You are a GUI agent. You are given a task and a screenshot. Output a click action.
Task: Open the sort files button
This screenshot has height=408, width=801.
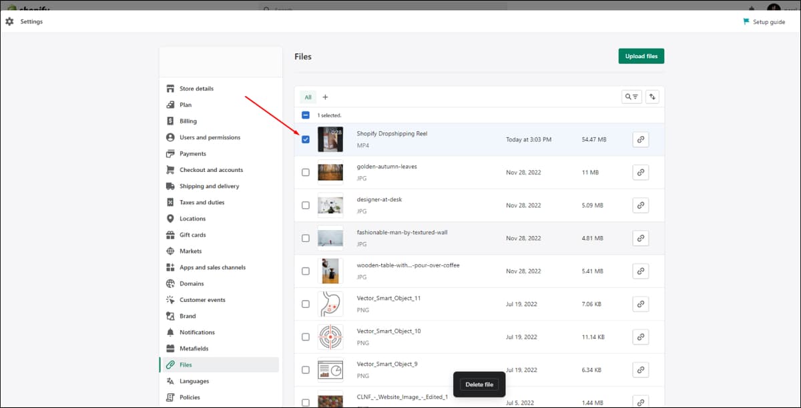click(x=653, y=97)
